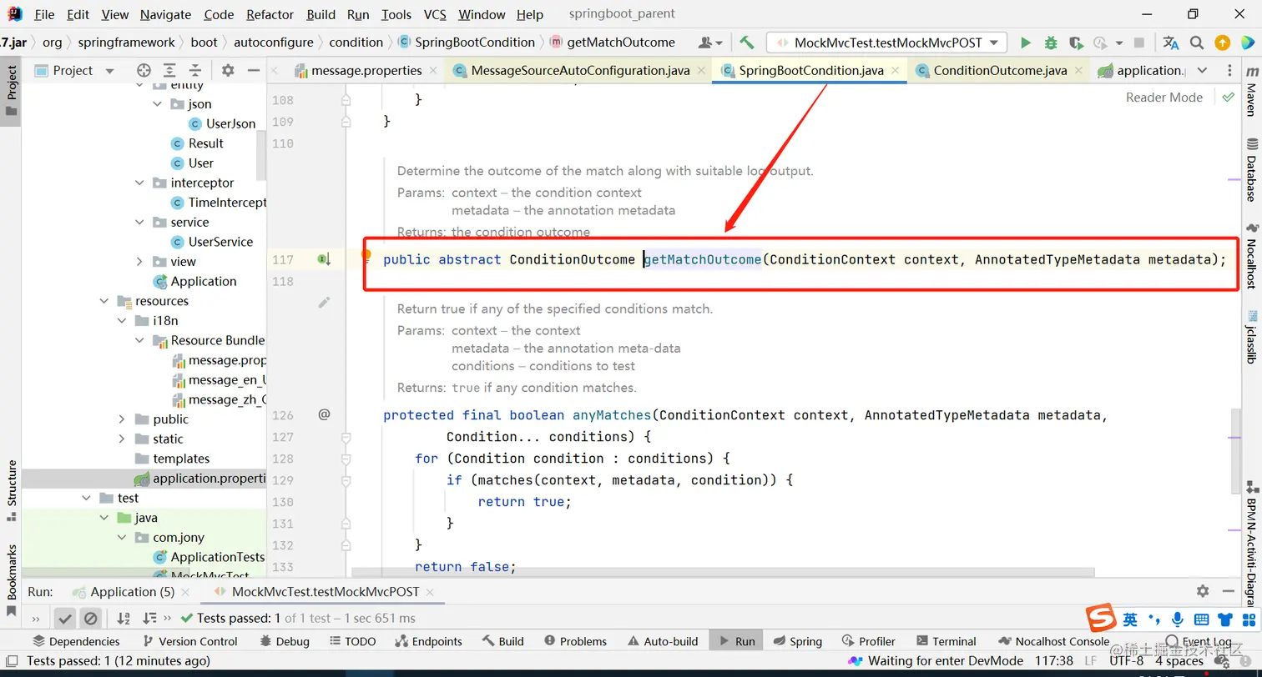1262x677 pixels.
Task: Click the pencil edit icon in gutter
Action: click(325, 302)
